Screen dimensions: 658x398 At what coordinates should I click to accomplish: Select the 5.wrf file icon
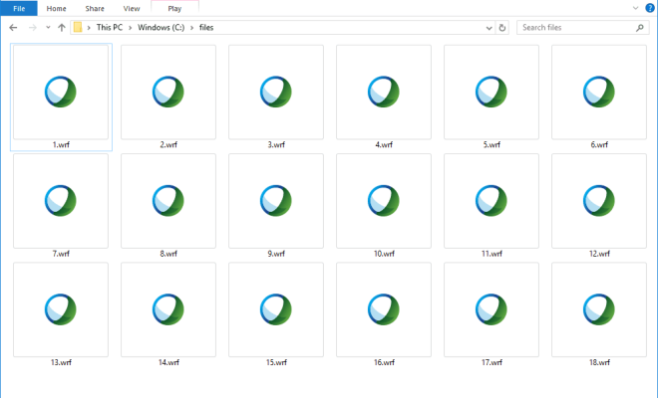pyautogui.click(x=492, y=93)
